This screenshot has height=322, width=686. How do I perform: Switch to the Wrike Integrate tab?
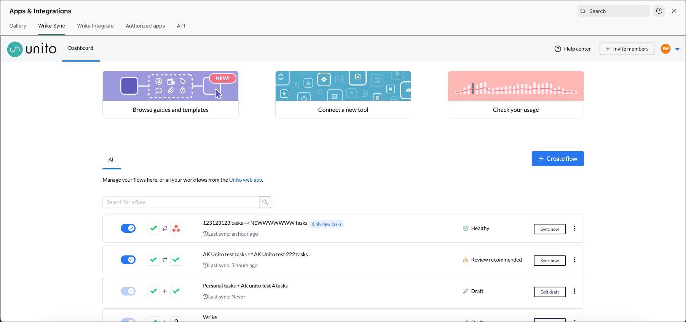tap(95, 26)
